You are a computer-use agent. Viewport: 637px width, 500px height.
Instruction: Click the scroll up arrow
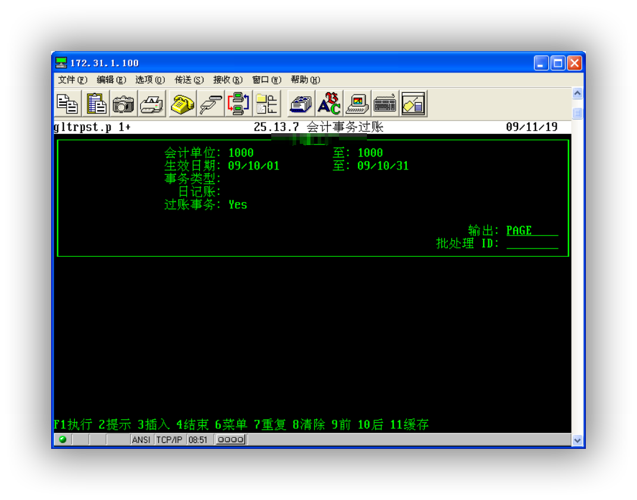point(578,93)
